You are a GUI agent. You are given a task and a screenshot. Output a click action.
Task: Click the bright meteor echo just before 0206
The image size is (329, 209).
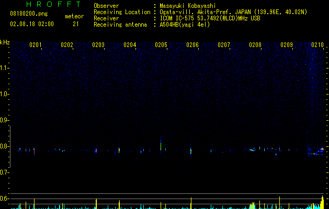click(x=191, y=151)
